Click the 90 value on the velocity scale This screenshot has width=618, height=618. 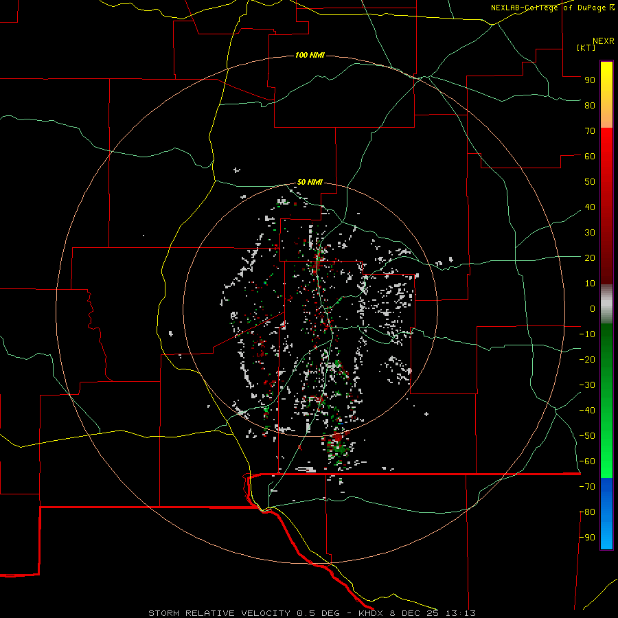[x=590, y=80]
